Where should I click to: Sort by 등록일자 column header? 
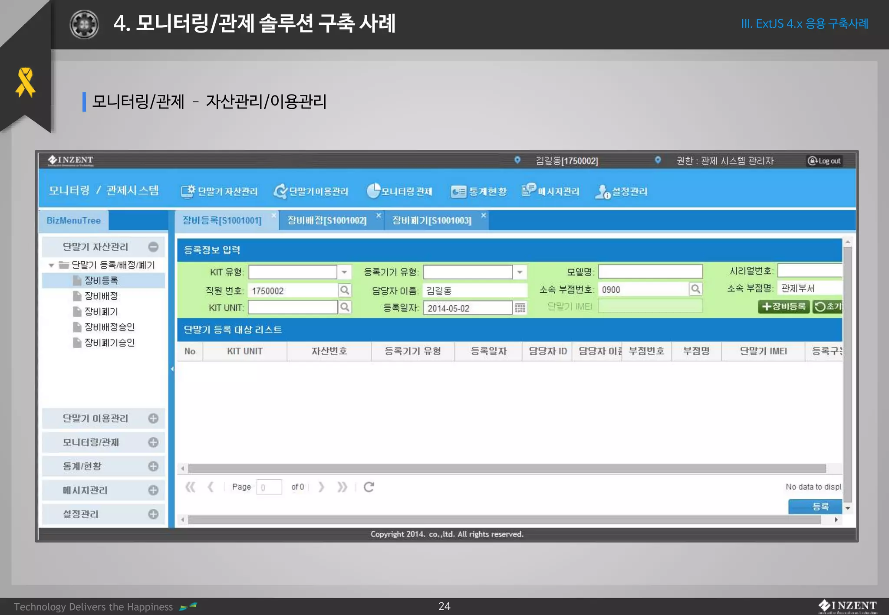(488, 351)
